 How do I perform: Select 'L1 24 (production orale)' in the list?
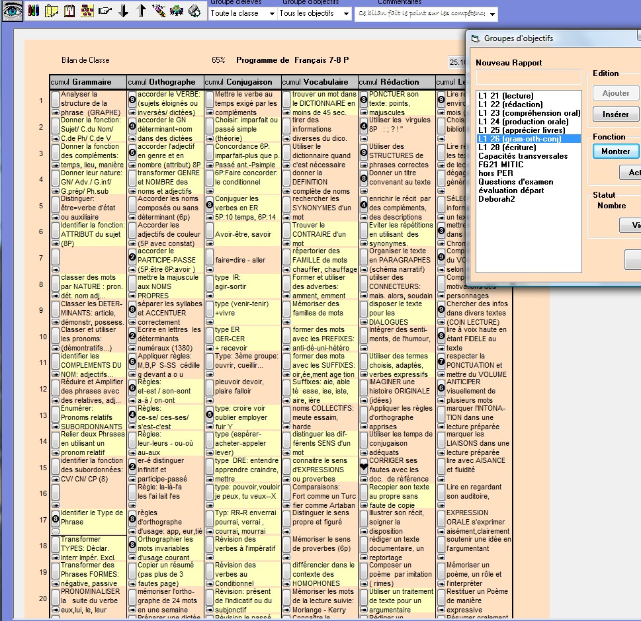(x=523, y=122)
